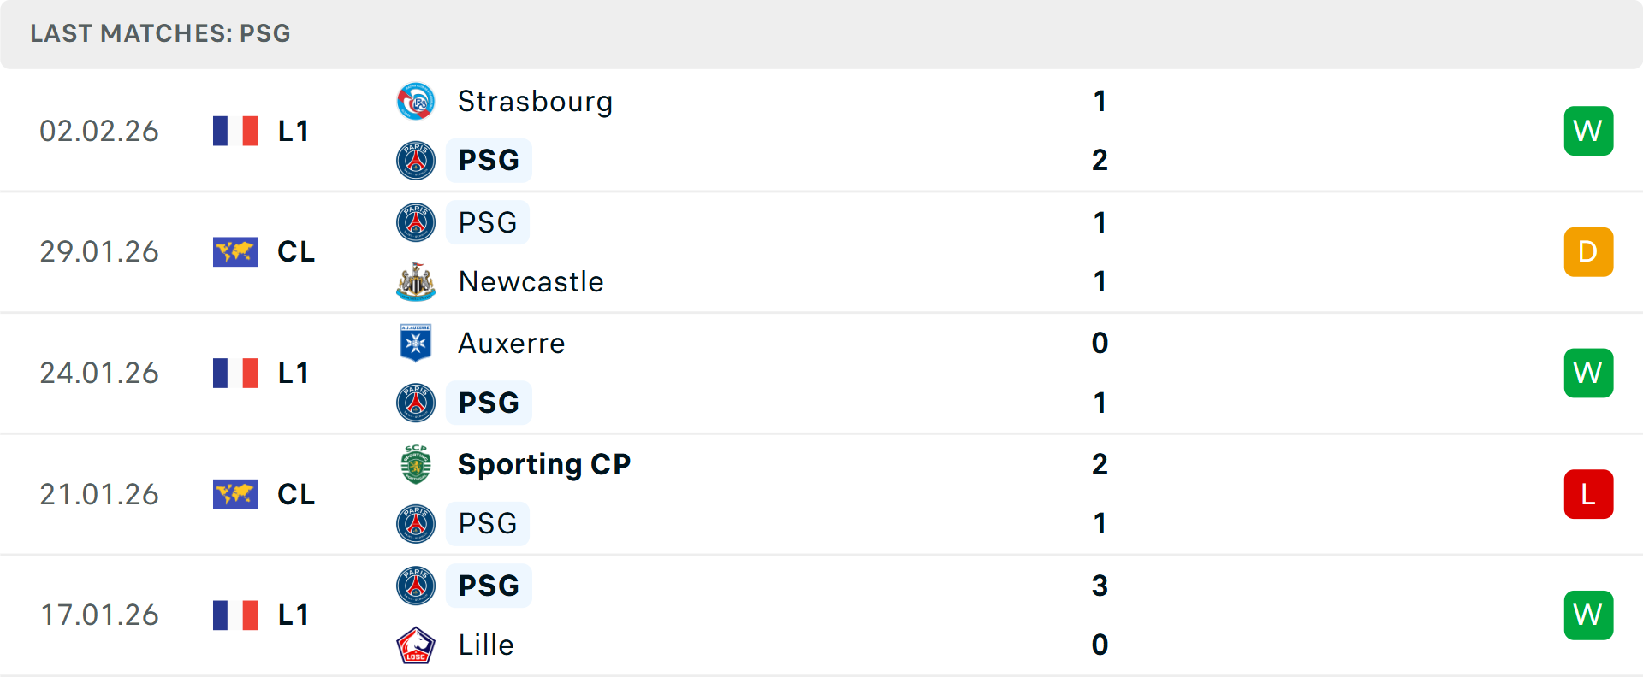Click the W result badge for 02.02.26

pos(1588,131)
